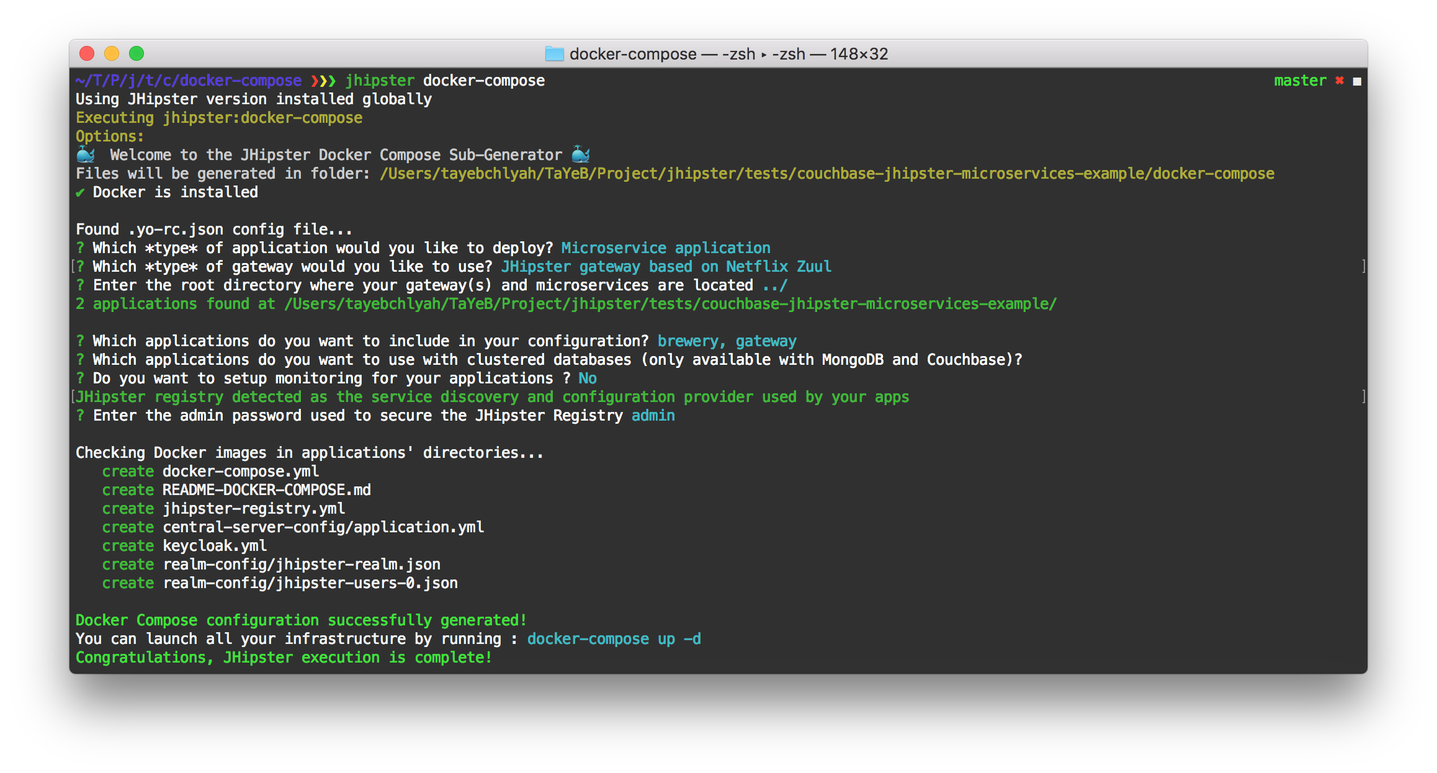The image size is (1437, 773).
Task: Click the first whale emoji before Welcome
Action: [85, 154]
